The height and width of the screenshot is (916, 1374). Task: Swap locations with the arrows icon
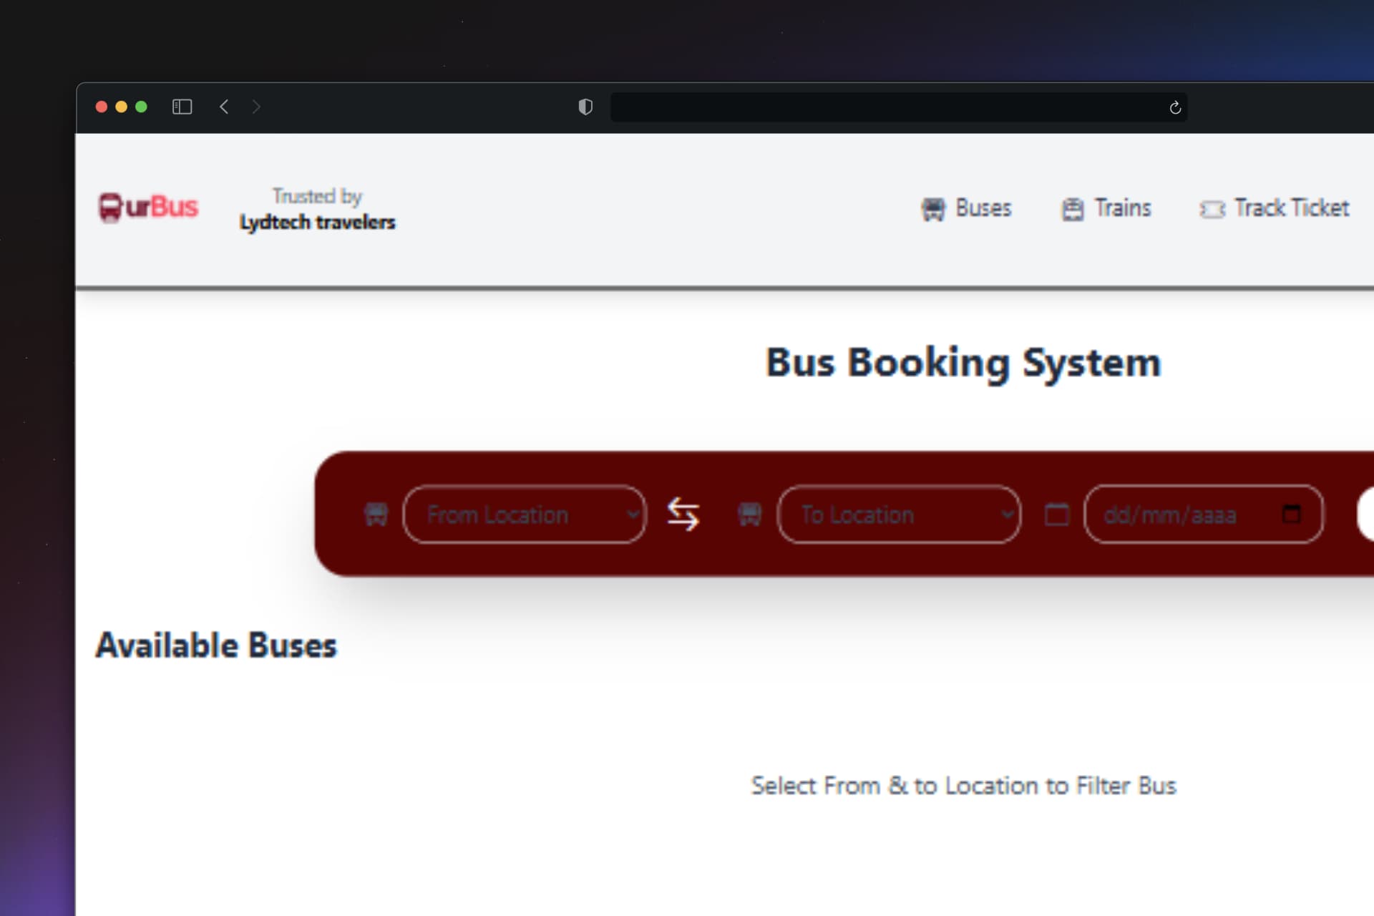coord(683,515)
